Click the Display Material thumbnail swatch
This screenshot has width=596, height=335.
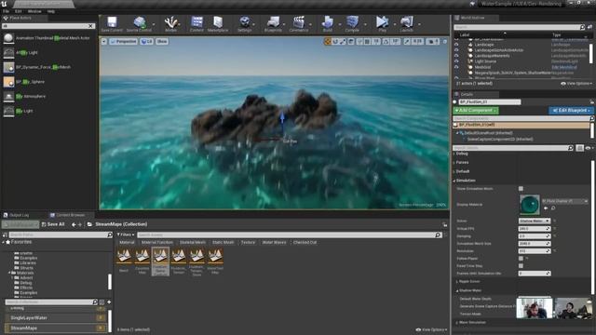(x=530, y=205)
